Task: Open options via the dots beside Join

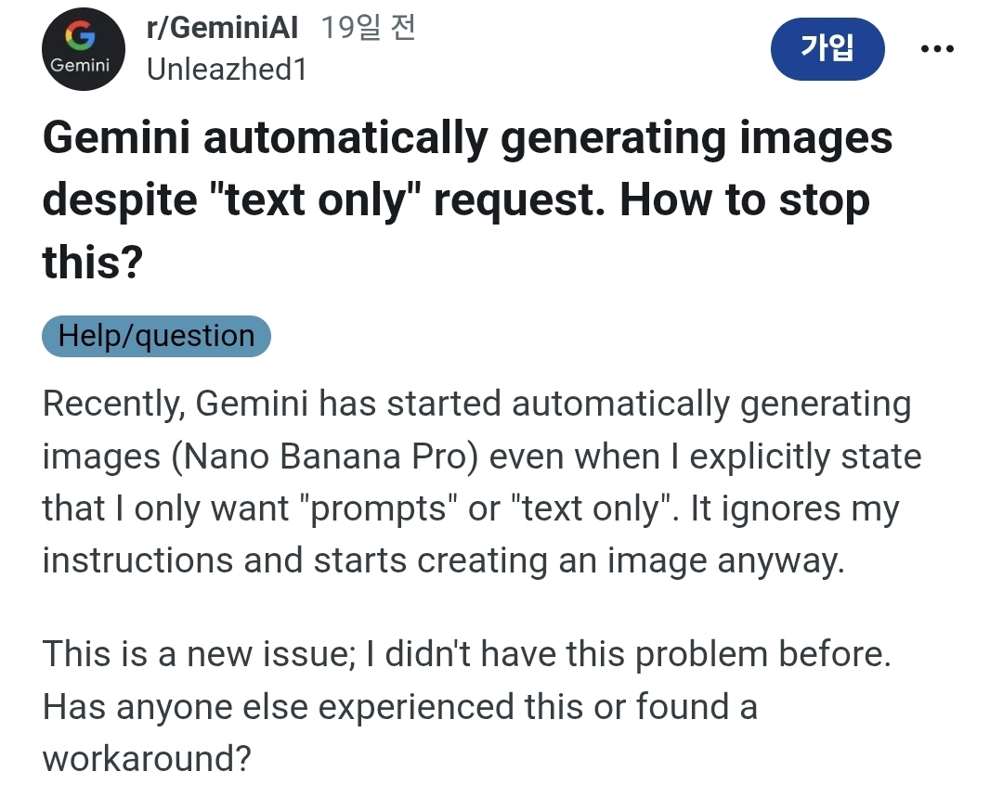Action: [x=938, y=49]
